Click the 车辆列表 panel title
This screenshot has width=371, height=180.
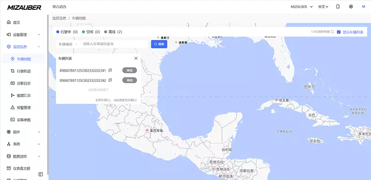click(65, 58)
